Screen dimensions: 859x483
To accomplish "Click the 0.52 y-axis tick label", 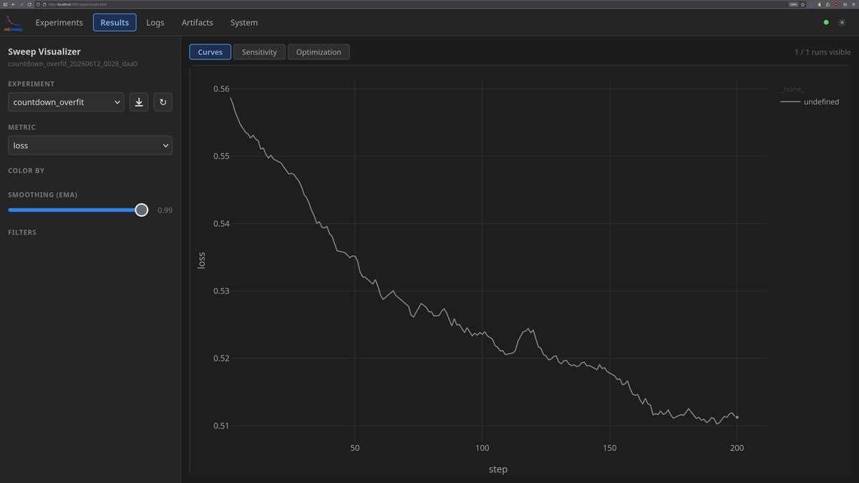I will 222,358.
